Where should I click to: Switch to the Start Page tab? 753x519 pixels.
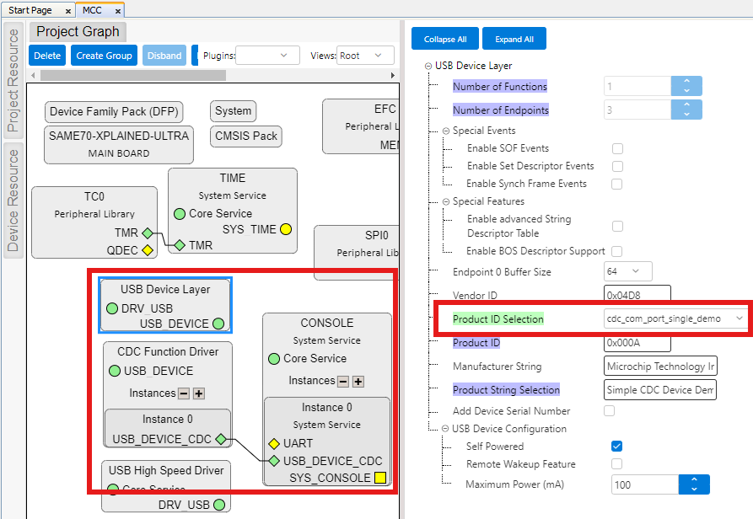(x=30, y=10)
